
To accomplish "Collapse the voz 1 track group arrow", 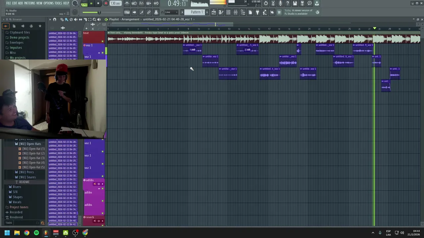I will (99, 53).
